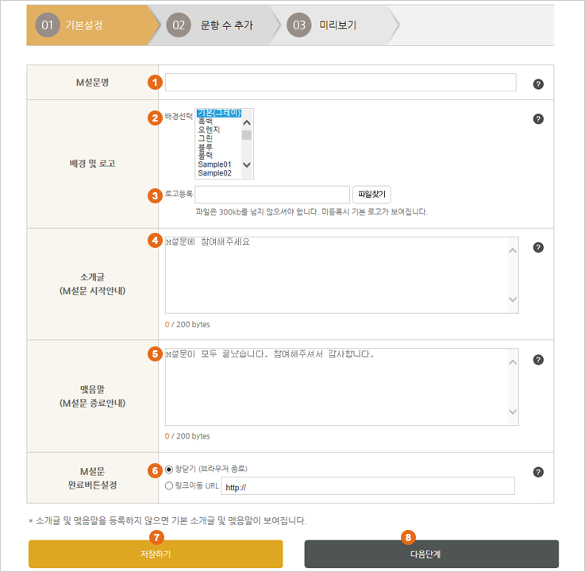Open help icon beside 맺음말 text area
The image size is (585, 572).
(538, 360)
